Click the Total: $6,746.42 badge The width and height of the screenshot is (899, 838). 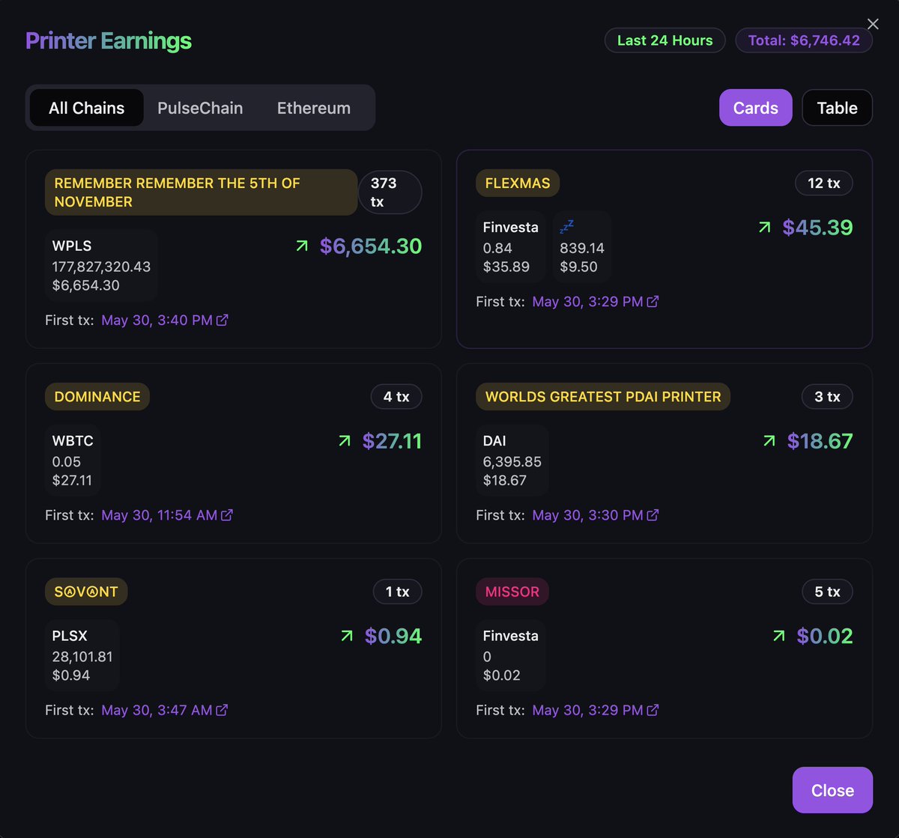pos(804,40)
